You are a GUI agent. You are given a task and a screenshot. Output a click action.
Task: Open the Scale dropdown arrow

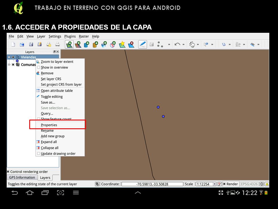[x=215, y=184]
